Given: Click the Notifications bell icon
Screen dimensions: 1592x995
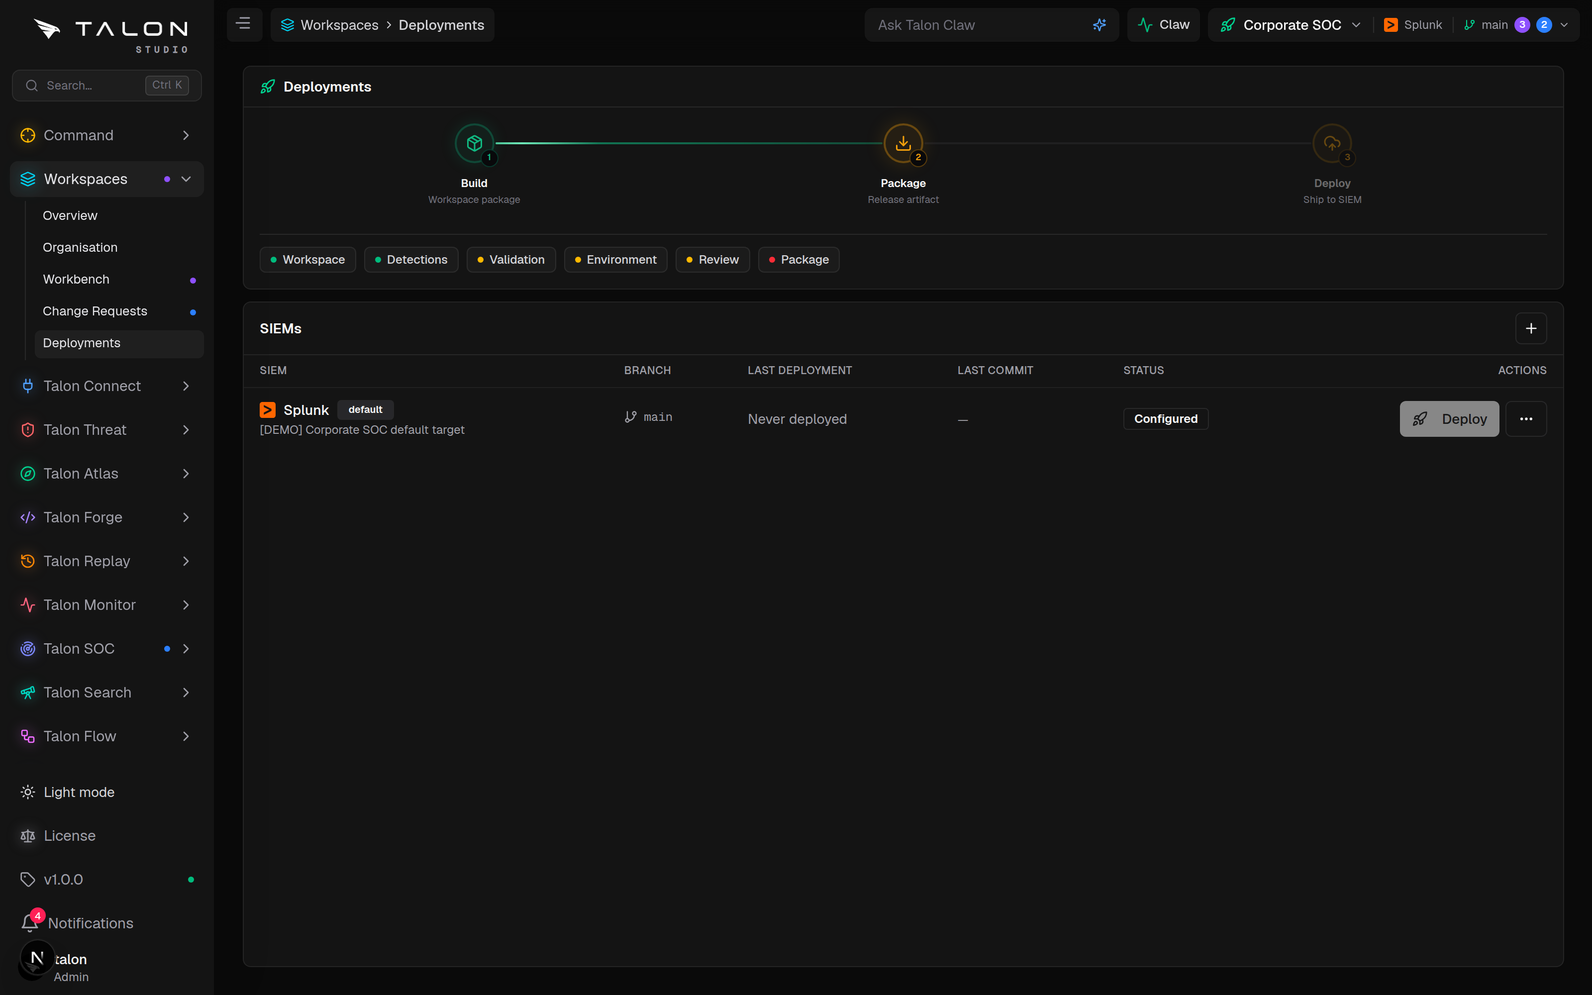Looking at the screenshot, I should click(x=30, y=922).
